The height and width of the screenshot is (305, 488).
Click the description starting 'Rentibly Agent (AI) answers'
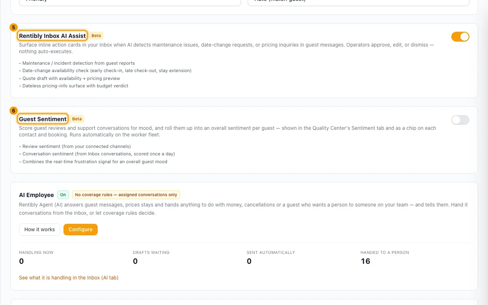coord(243,209)
